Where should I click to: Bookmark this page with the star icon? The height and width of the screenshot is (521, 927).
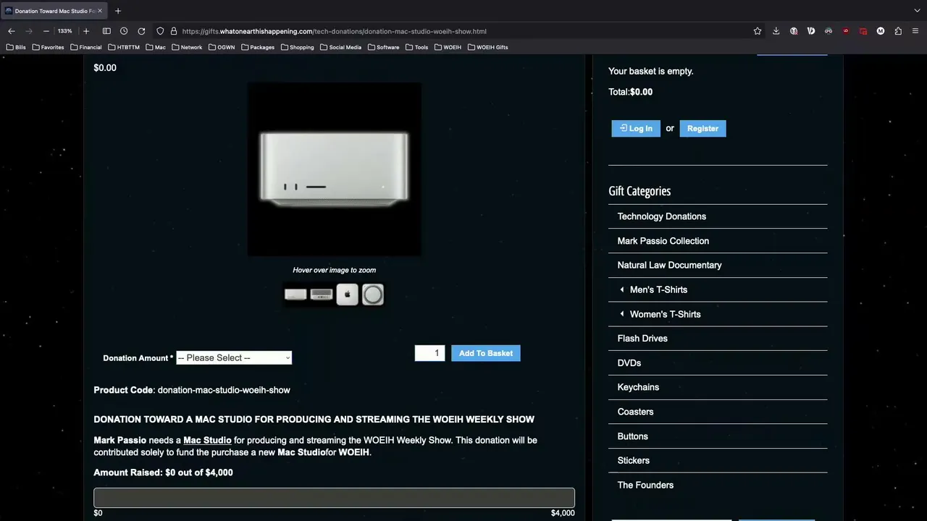pos(758,31)
